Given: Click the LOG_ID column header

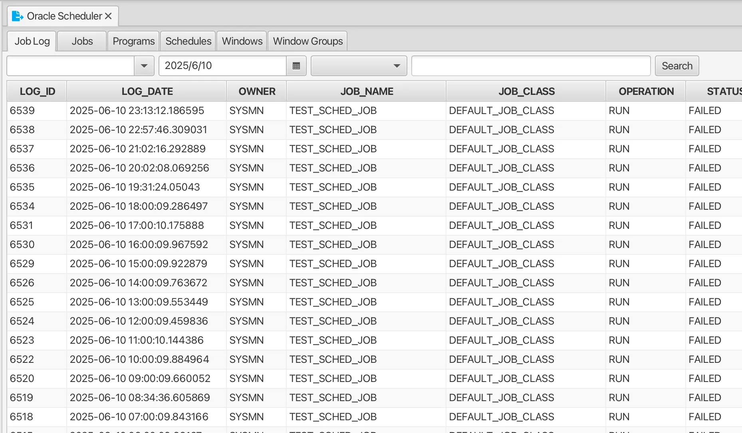Looking at the screenshot, I should (36, 91).
